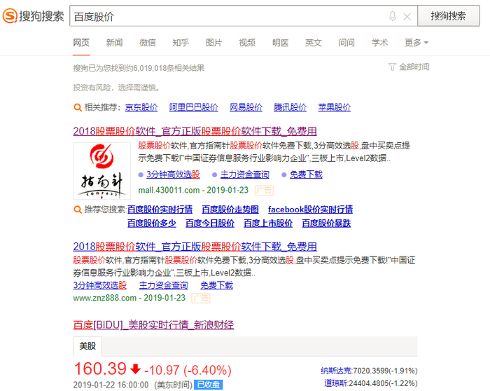Screen dimensions: 490x391
Task: Click 3分钟高效选股 under znz888 result
Action: pyautogui.click(x=100, y=285)
